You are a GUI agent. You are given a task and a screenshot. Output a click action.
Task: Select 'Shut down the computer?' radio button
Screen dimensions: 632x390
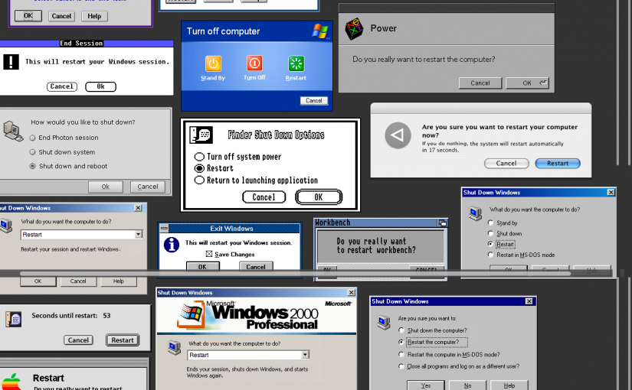pos(401,330)
